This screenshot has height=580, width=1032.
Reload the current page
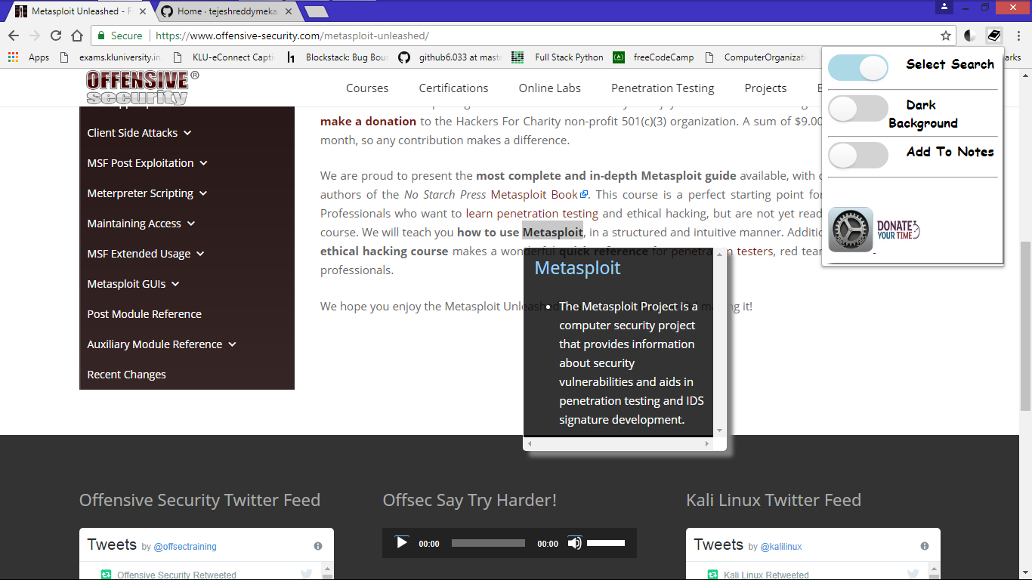coord(56,35)
